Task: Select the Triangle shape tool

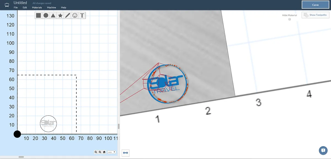Action: click(53, 15)
